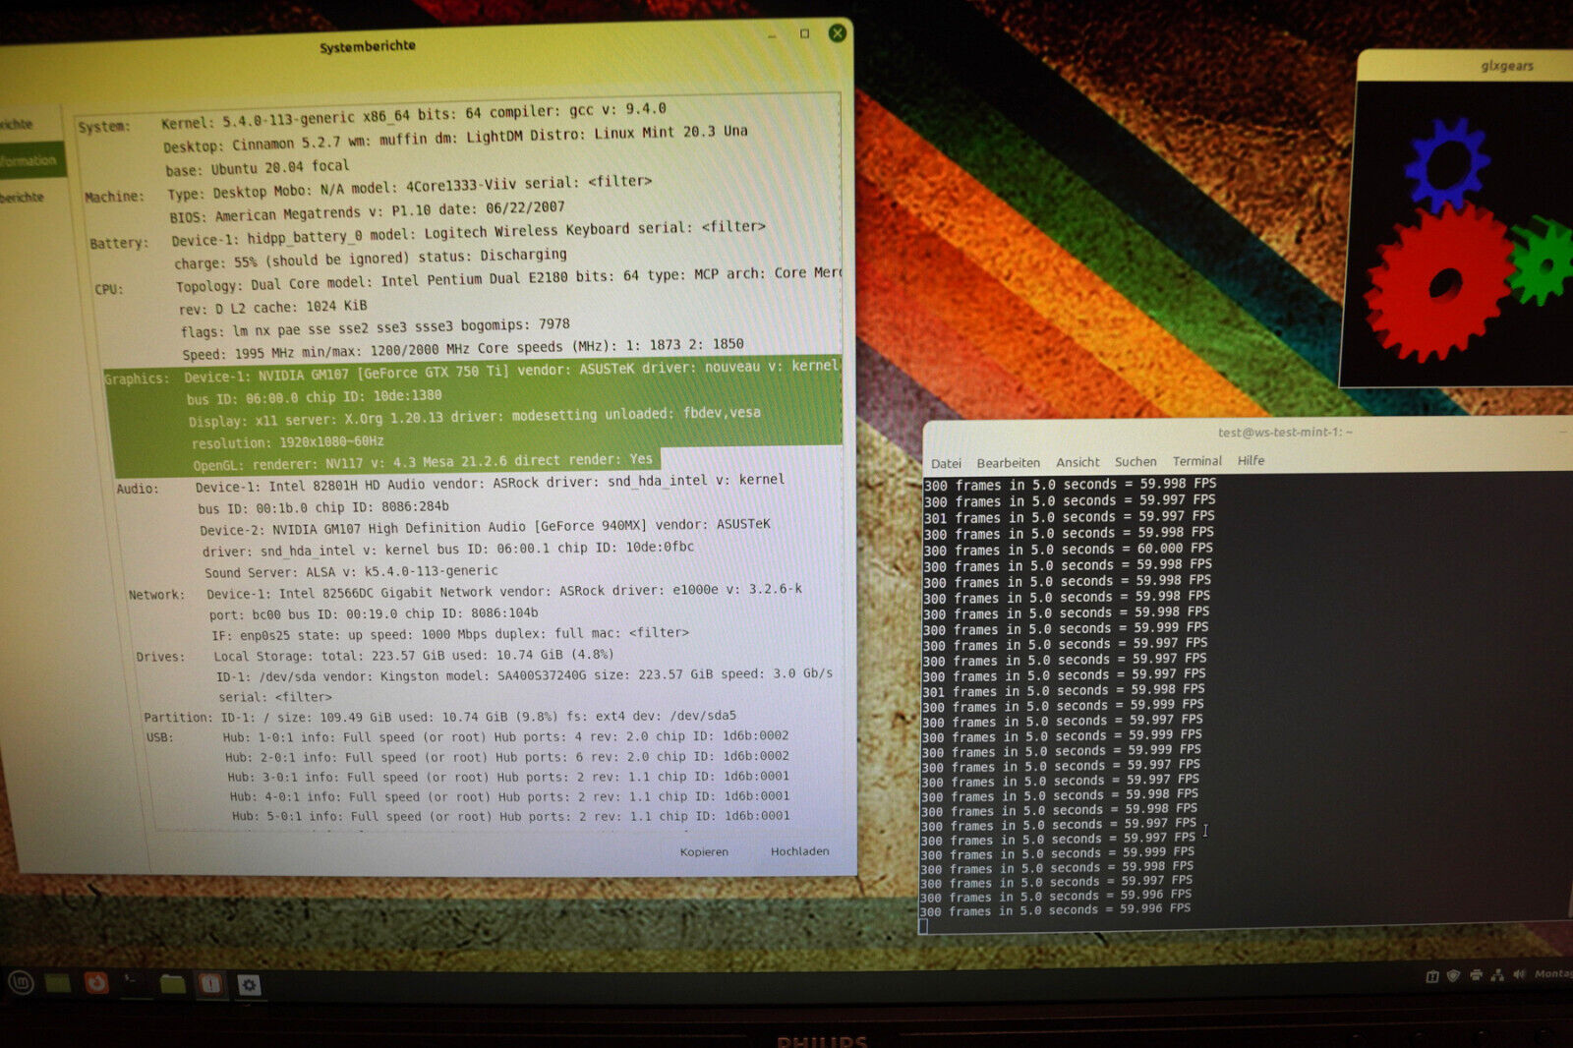
Task: Select the "Hub: 5-0:1" USB line
Action: [x=510, y=816]
